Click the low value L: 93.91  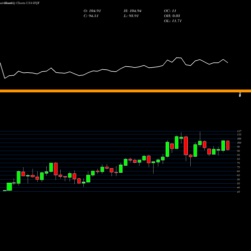click(131, 16)
